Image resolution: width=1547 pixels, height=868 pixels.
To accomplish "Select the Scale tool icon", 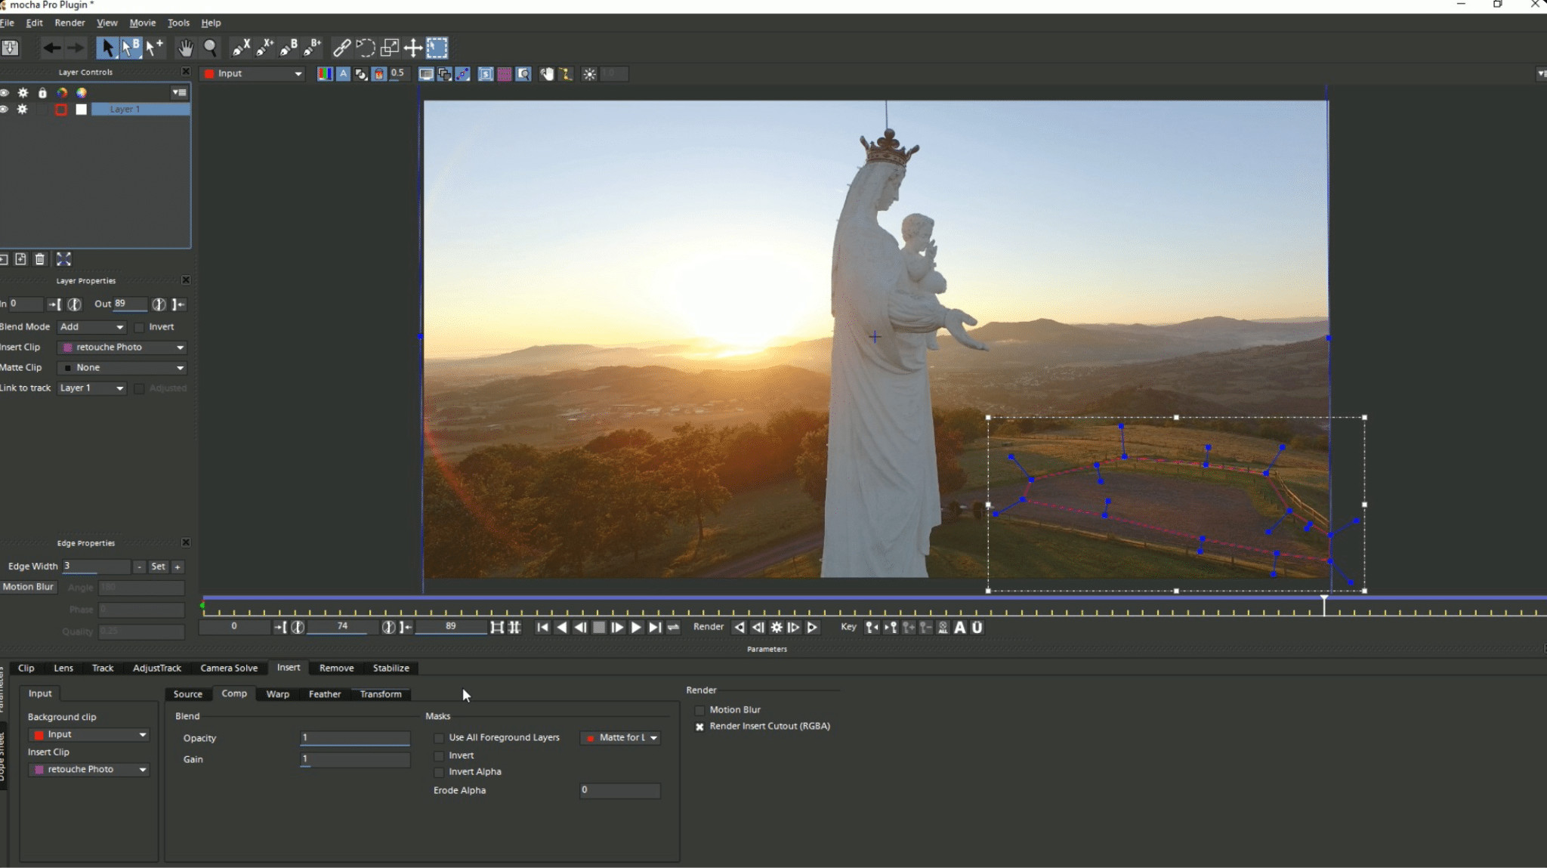I will (390, 48).
